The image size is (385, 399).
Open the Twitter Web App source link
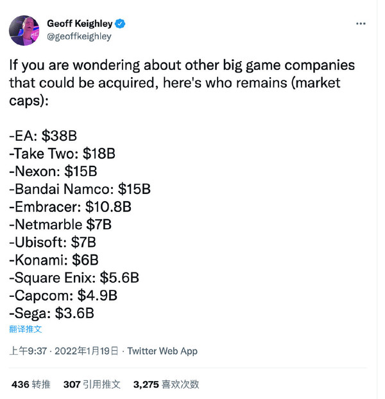[162, 351]
